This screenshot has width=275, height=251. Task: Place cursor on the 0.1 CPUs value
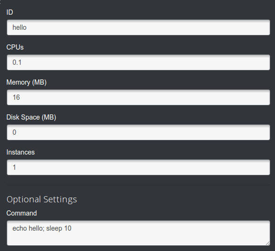(x=17, y=62)
